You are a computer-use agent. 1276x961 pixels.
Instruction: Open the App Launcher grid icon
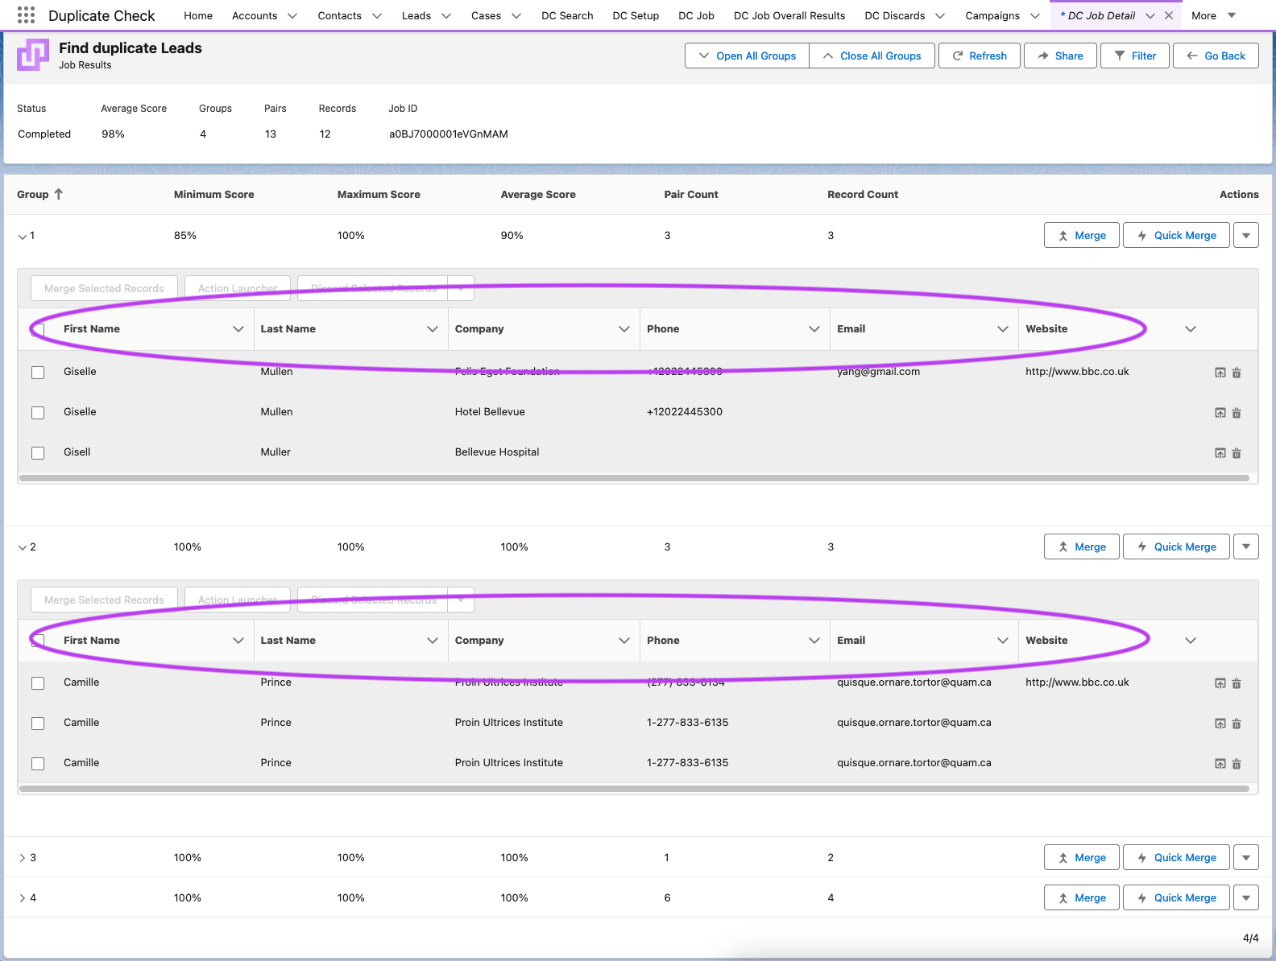click(26, 15)
